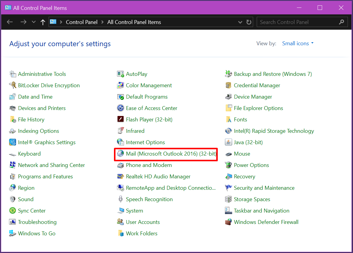
Task: Click the BitLocker Drive Encryption icon
Action: pyautogui.click(x=13, y=85)
